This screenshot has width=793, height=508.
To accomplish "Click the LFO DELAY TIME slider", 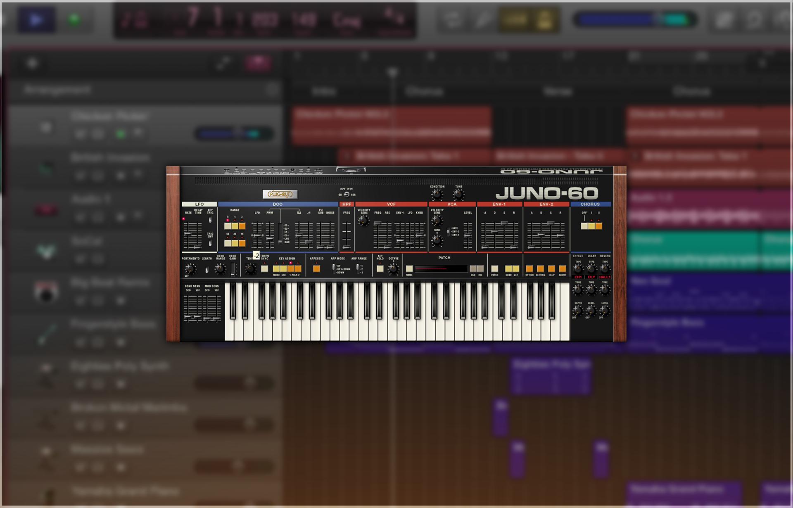I will (x=198, y=235).
